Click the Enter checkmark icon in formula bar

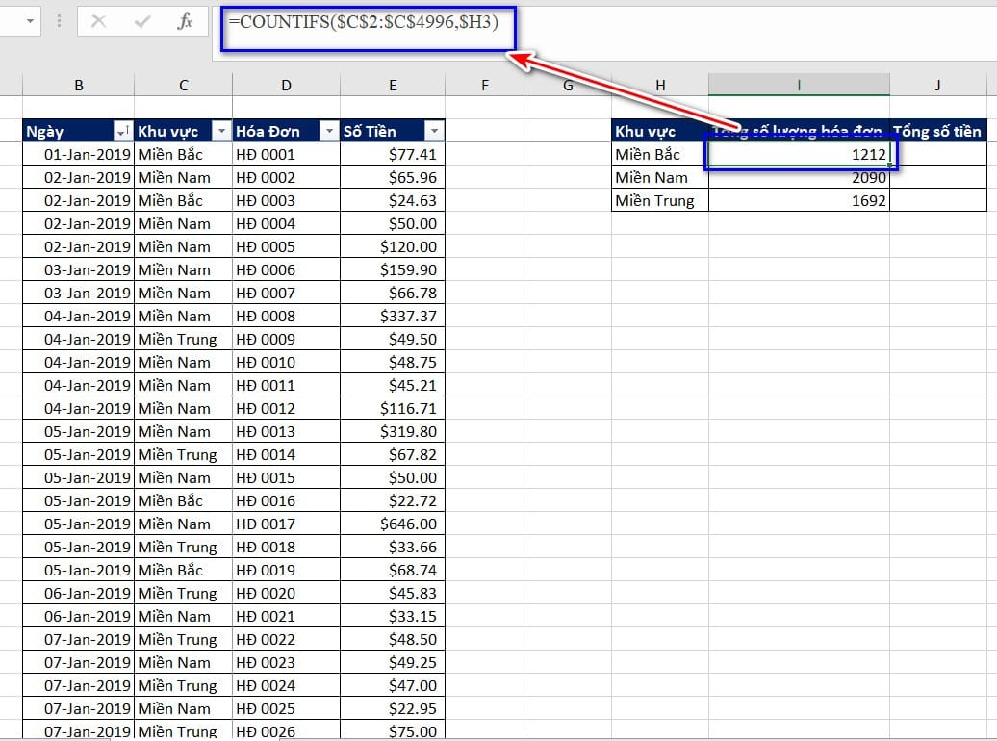coord(142,21)
